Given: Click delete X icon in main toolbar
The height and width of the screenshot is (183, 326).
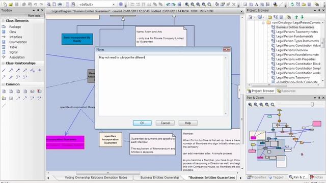Looking at the screenshot, I should coord(234,5).
